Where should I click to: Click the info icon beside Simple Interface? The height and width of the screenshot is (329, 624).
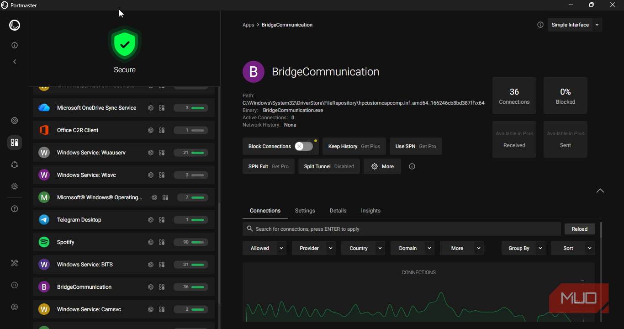[540, 25]
